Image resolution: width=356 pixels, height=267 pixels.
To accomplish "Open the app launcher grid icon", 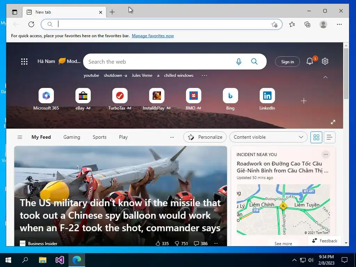I will [x=24, y=62].
